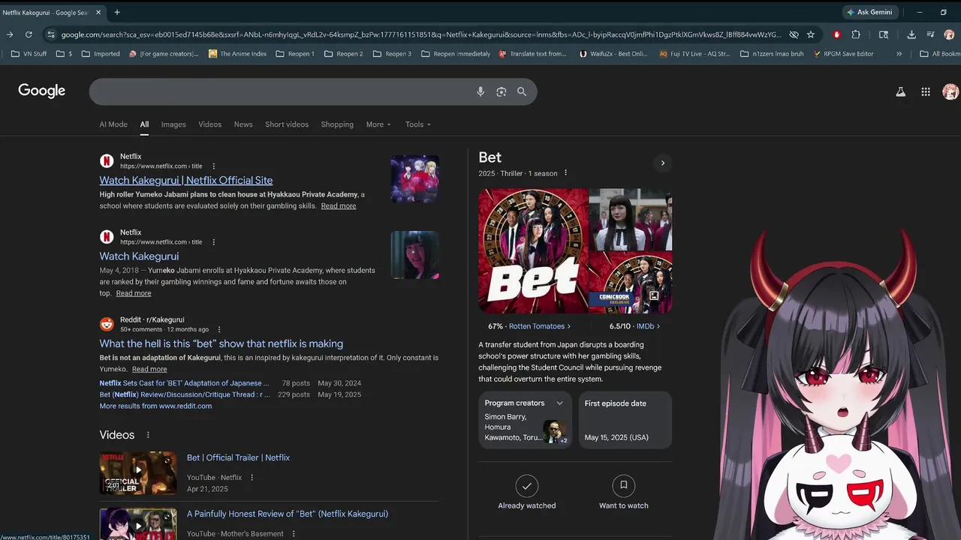961x540 pixels.
Task: Select the Images tab
Action: coord(173,124)
